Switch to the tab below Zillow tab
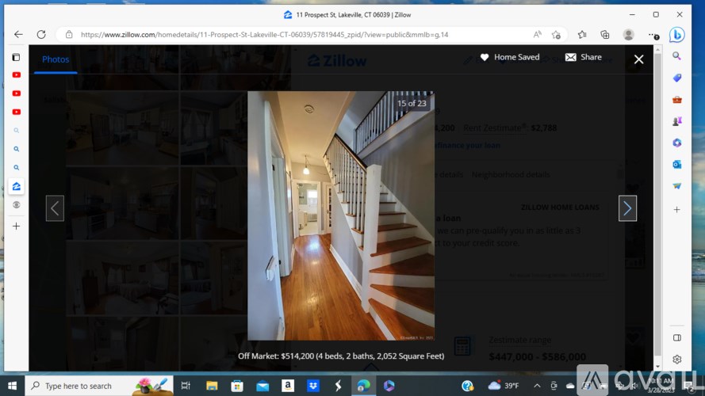 (16, 205)
